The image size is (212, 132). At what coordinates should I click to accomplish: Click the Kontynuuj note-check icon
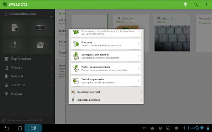[76, 44]
